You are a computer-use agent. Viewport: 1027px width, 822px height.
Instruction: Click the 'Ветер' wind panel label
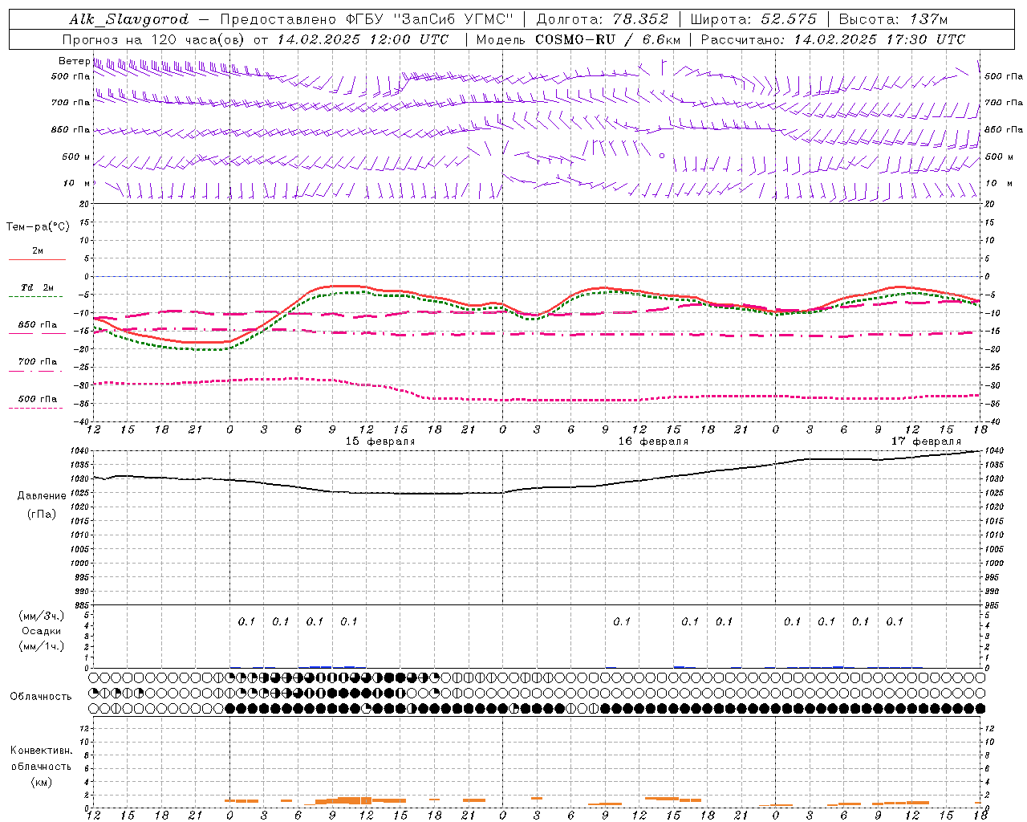[x=74, y=61]
